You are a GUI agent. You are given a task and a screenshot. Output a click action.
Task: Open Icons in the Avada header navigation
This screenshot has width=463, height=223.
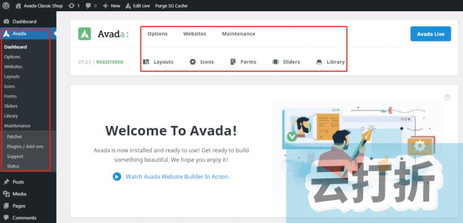pos(202,62)
